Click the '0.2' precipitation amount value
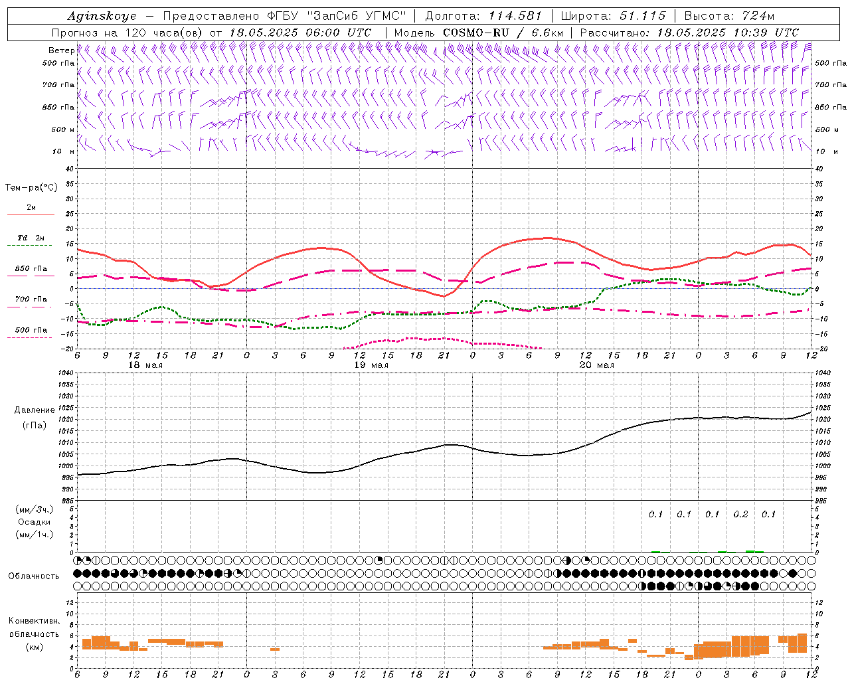Image resolution: width=850 pixels, height=680 pixels. pos(740,515)
